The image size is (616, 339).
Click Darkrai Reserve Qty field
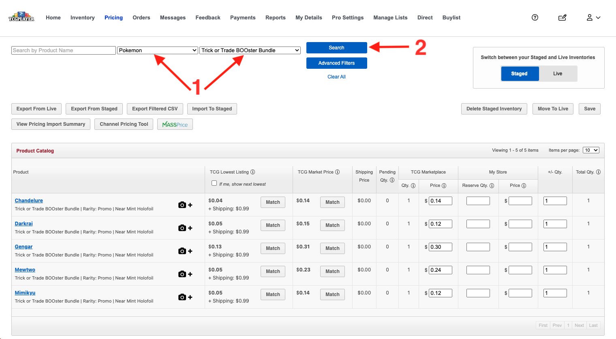[478, 224]
